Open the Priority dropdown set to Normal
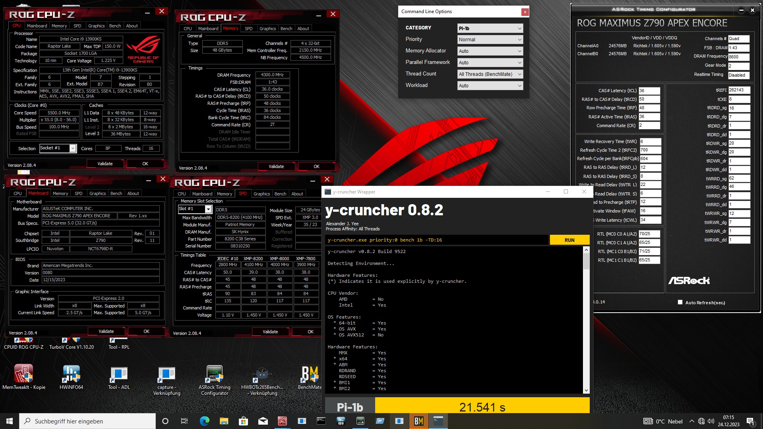Screen dimensions: 763x429 (x=490, y=40)
